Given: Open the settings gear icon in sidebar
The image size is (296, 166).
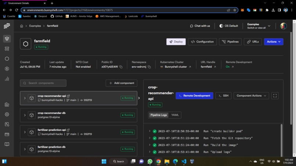Looking at the screenshot, I should tap(7, 114).
